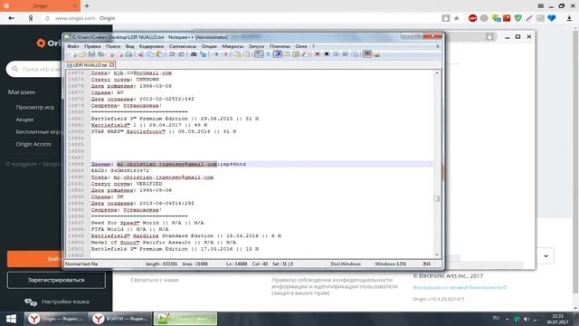This screenshot has width=579, height=326.
Task: Click the INS indicator in status bar
Action: pos(427,264)
